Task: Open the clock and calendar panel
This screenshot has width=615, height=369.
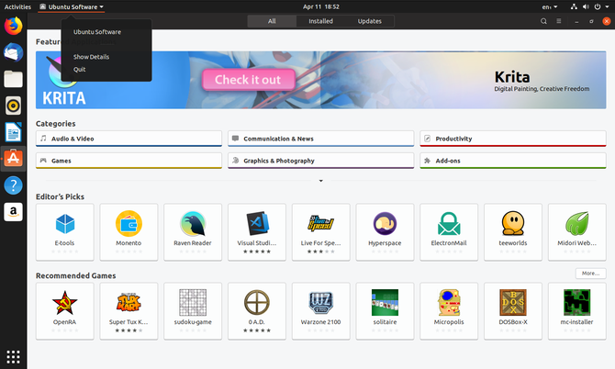Action: click(x=321, y=6)
